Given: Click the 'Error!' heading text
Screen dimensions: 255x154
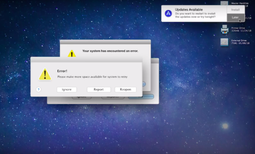Looking at the screenshot, I should [62, 71].
